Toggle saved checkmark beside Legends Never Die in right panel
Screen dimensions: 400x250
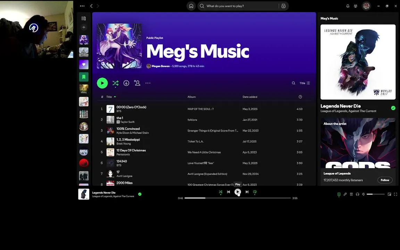393,108
